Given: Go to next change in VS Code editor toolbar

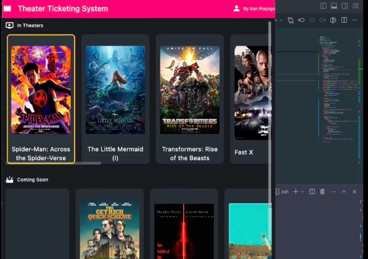Looking at the screenshot, I should coord(323,20).
